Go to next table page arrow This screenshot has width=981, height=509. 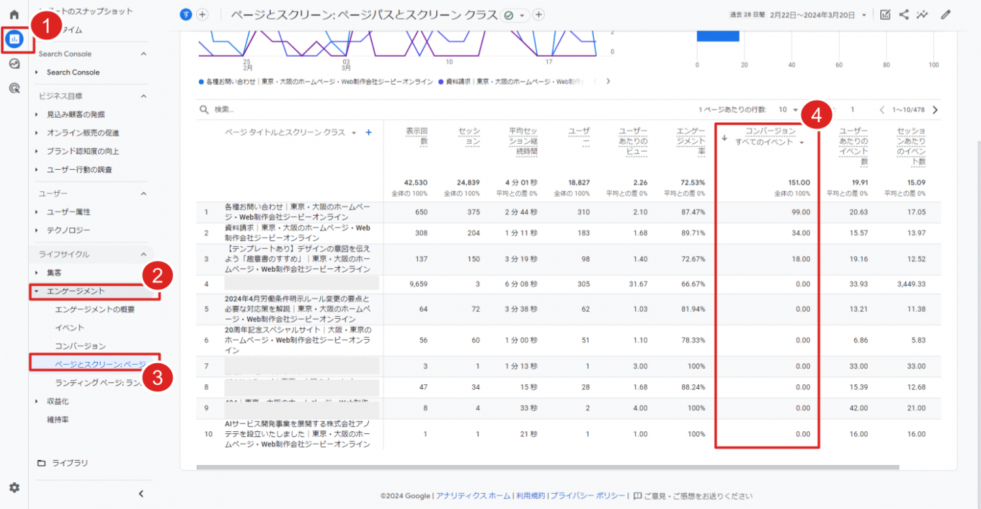click(x=935, y=110)
